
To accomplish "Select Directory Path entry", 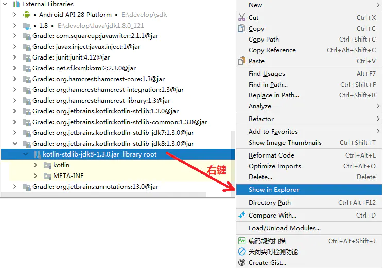I will coord(309,203).
